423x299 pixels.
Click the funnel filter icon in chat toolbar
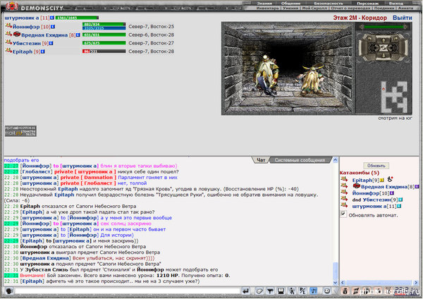(270, 291)
